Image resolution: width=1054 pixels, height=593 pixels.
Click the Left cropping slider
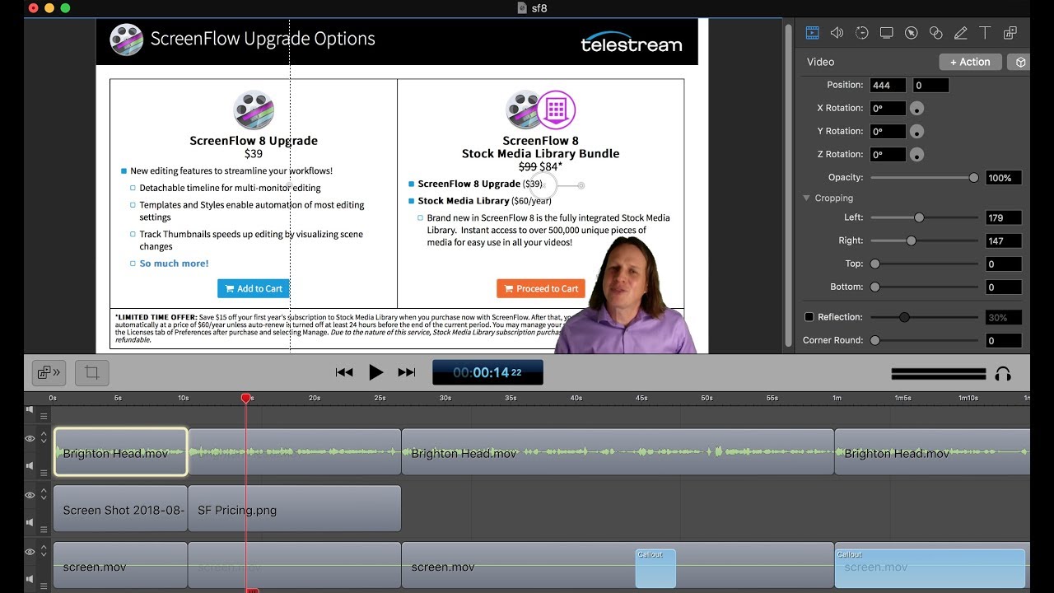click(925, 217)
